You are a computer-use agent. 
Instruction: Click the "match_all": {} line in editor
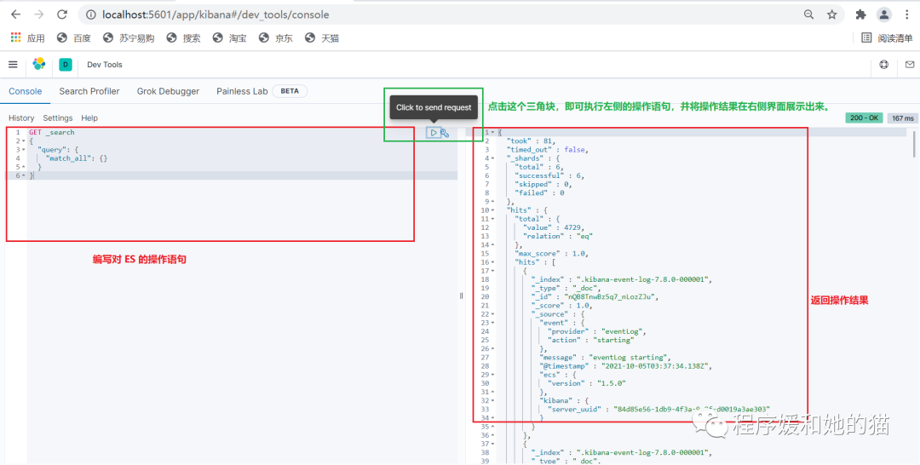77,158
